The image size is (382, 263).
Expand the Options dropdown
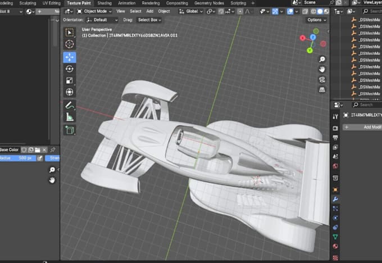coord(316,20)
